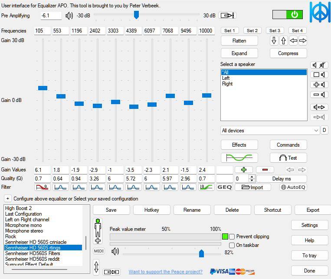Open the All devices dropdown

(270, 131)
